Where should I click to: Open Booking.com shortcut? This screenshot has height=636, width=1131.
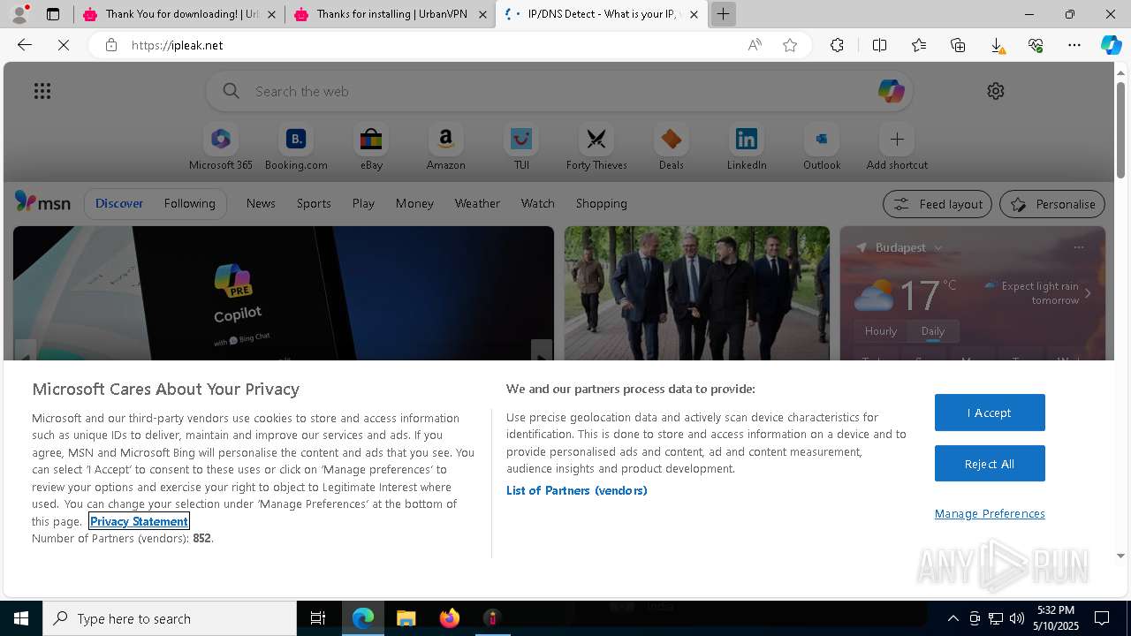[x=296, y=148]
